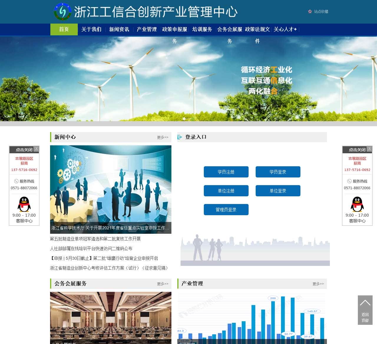Click the wind turbine banner image
377x344 pixels.
188,79
